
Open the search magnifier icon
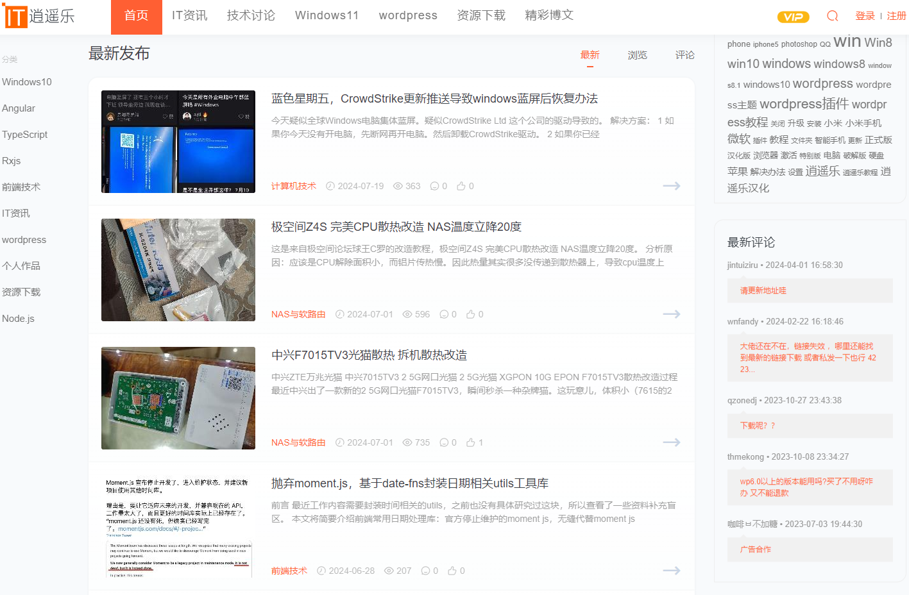click(x=833, y=16)
